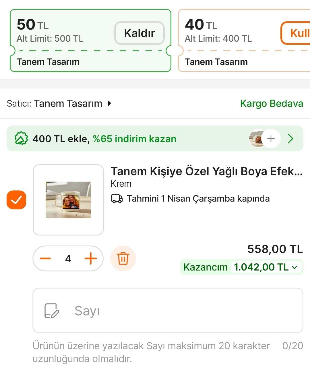
Task: Tap the delivery truck icon
Action: 117,198
